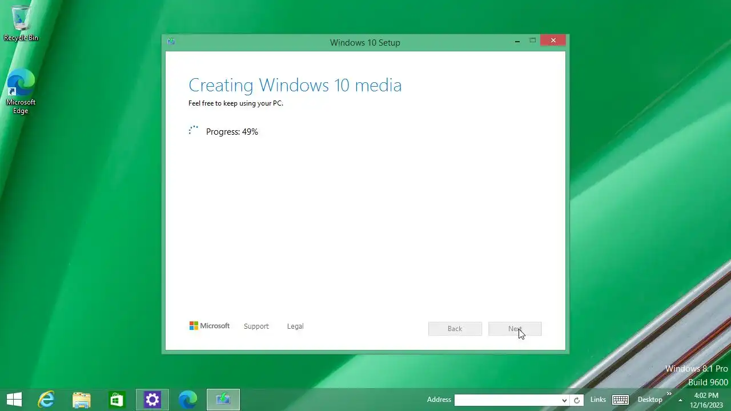
Task: Click the disabled Next button
Action: (515, 329)
